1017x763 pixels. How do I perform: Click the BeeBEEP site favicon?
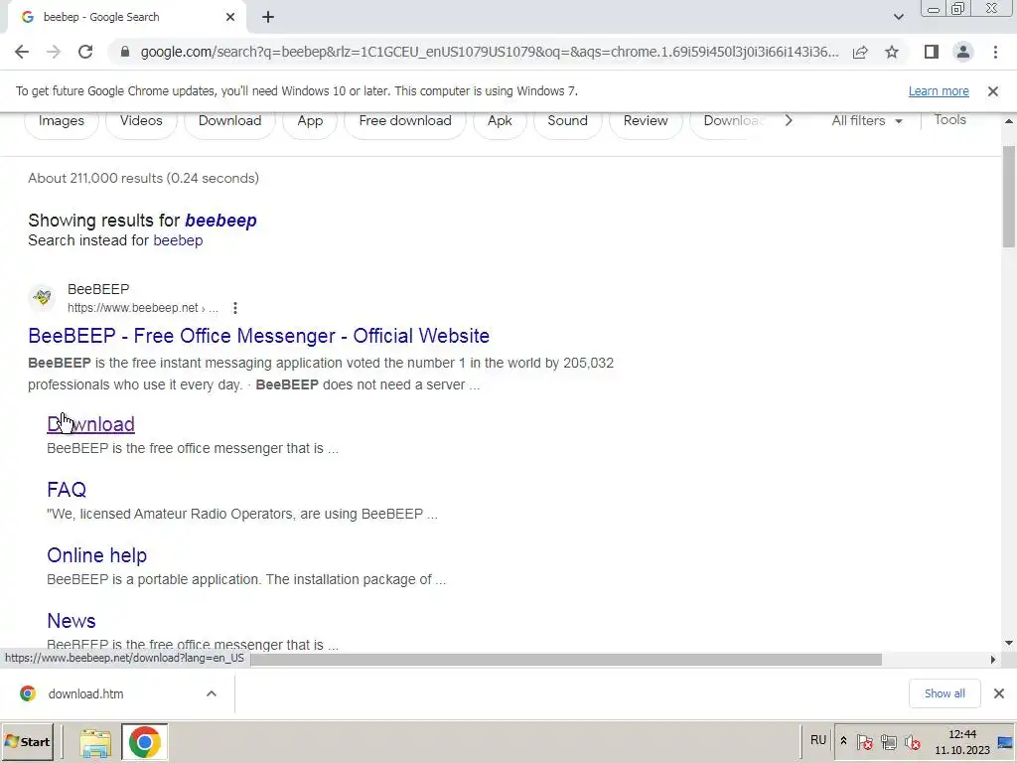[x=42, y=298]
